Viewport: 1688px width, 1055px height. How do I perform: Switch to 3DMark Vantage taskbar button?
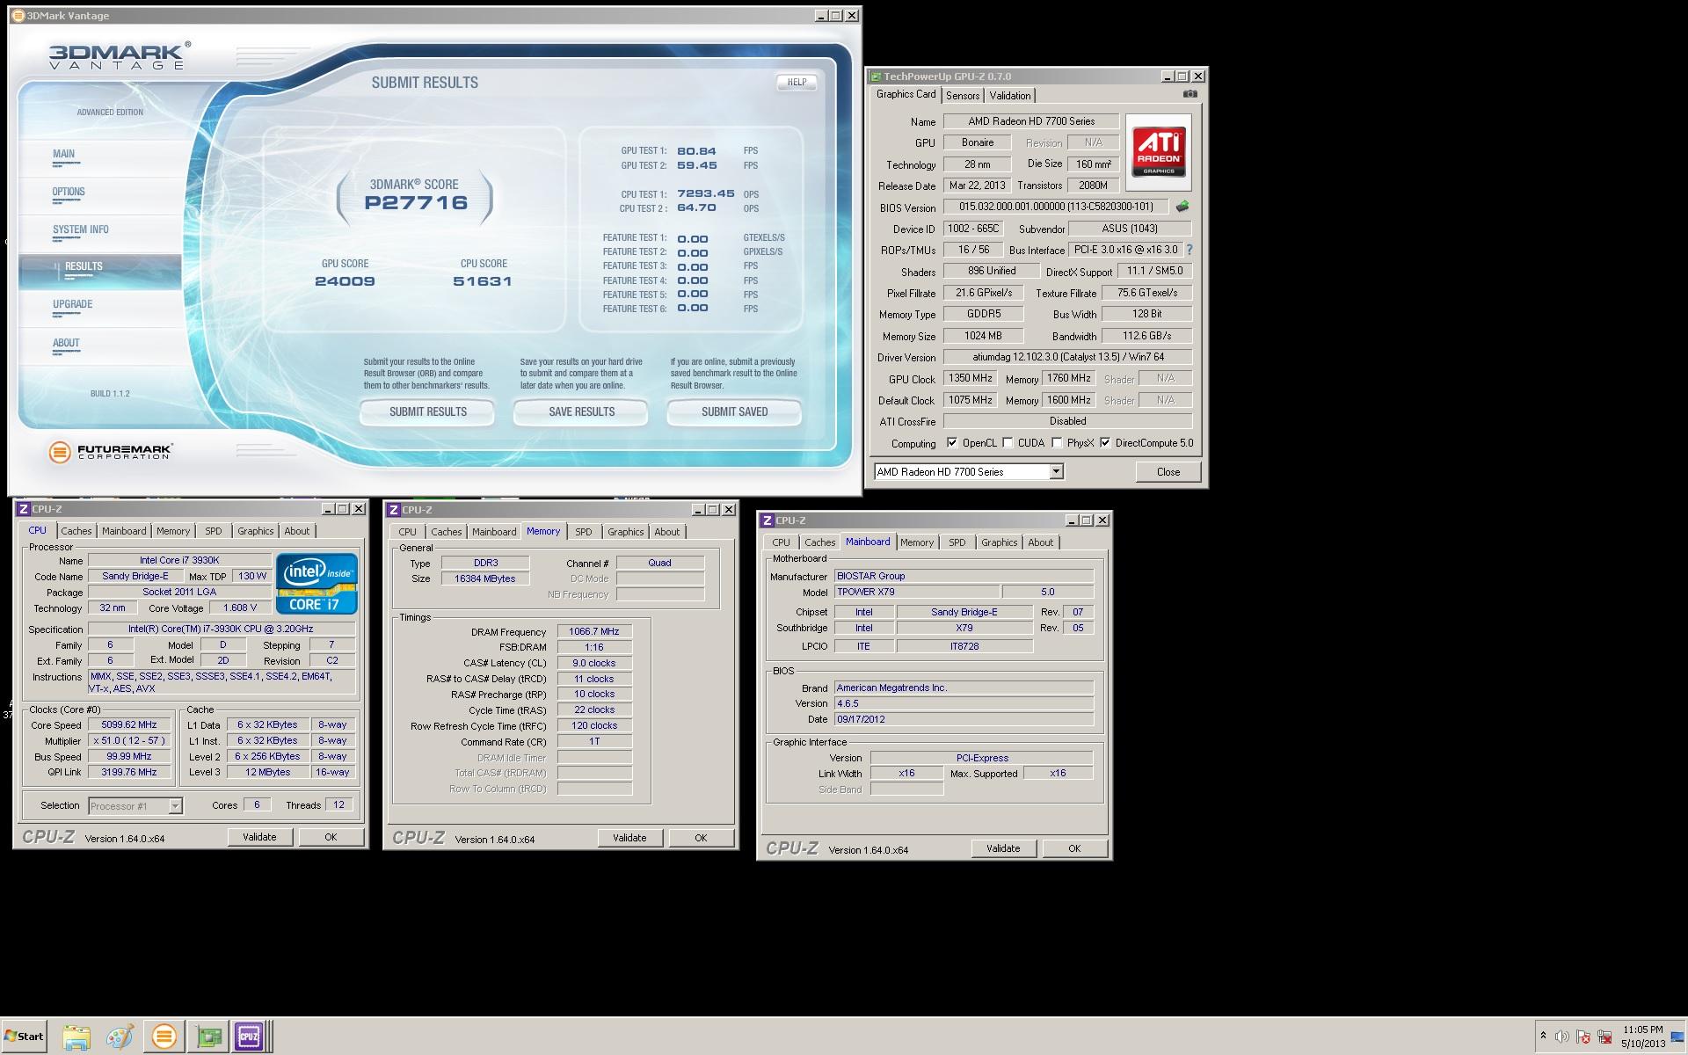pos(164,1037)
